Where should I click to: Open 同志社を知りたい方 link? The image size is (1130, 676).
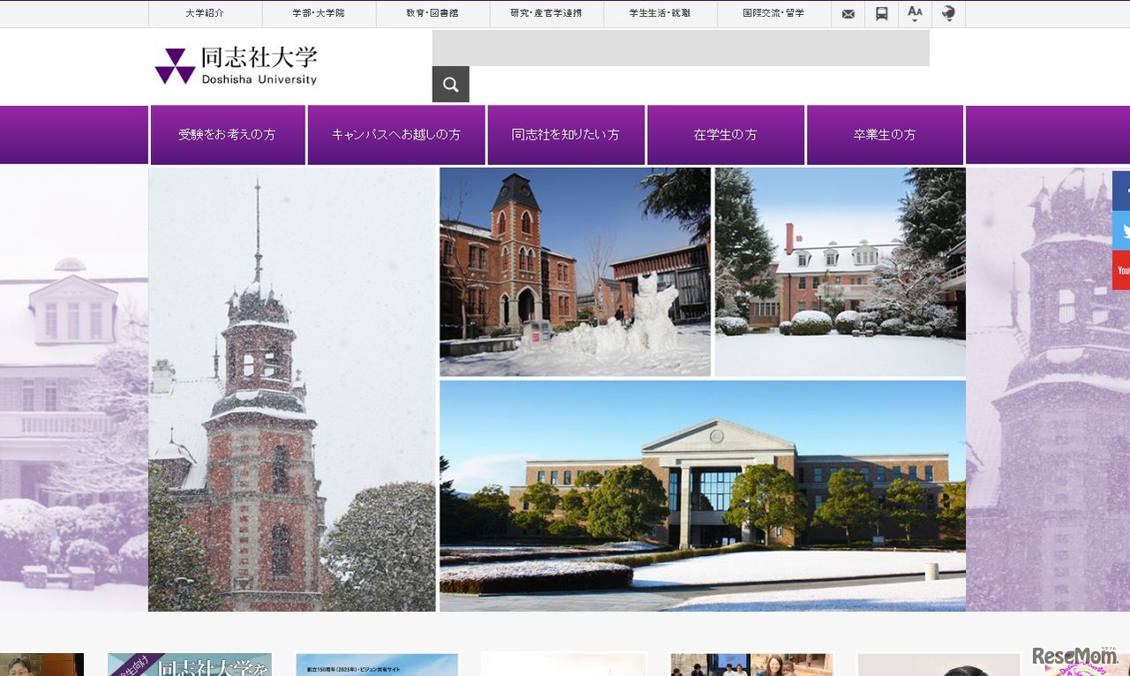tap(566, 134)
